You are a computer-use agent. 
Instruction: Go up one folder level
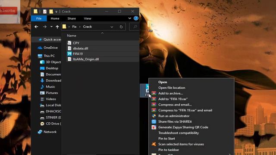click(x=57, y=27)
